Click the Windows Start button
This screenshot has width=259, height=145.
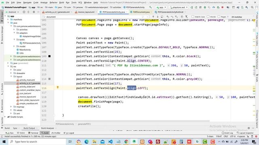point(4,141)
